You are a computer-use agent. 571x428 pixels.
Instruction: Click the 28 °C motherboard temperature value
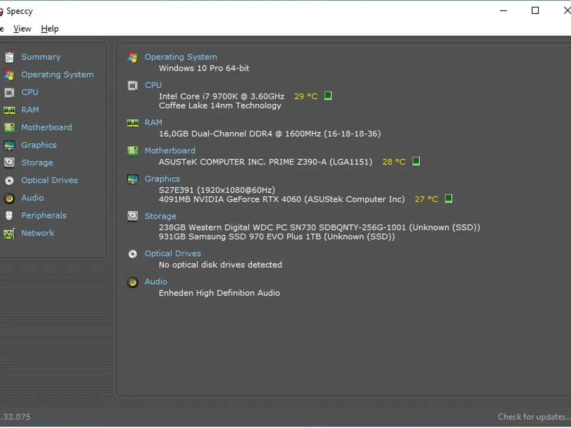pyautogui.click(x=394, y=162)
